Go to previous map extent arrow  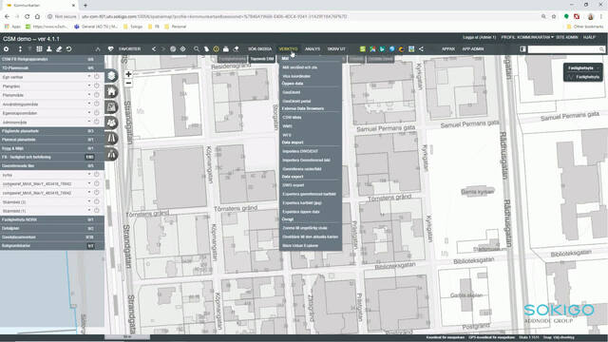click(x=154, y=49)
